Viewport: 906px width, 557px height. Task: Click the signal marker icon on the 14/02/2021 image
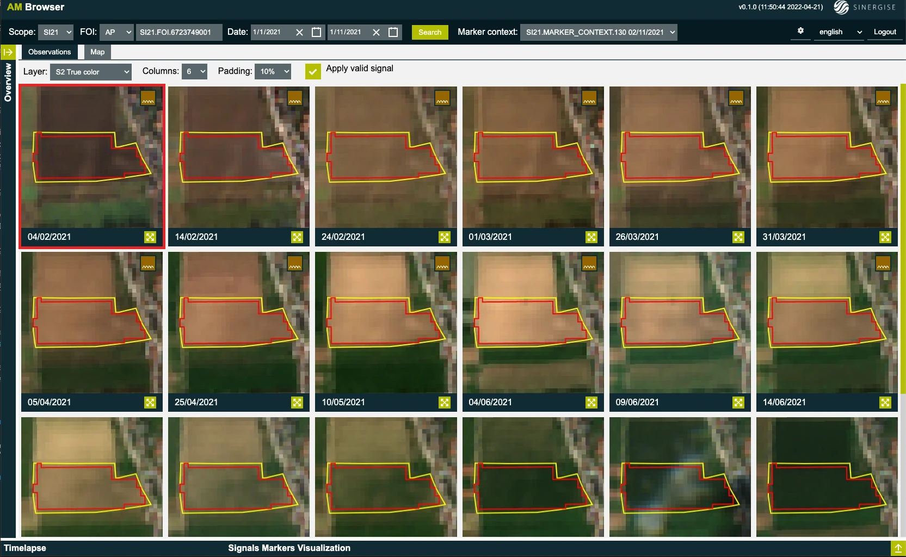click(295, 98)
